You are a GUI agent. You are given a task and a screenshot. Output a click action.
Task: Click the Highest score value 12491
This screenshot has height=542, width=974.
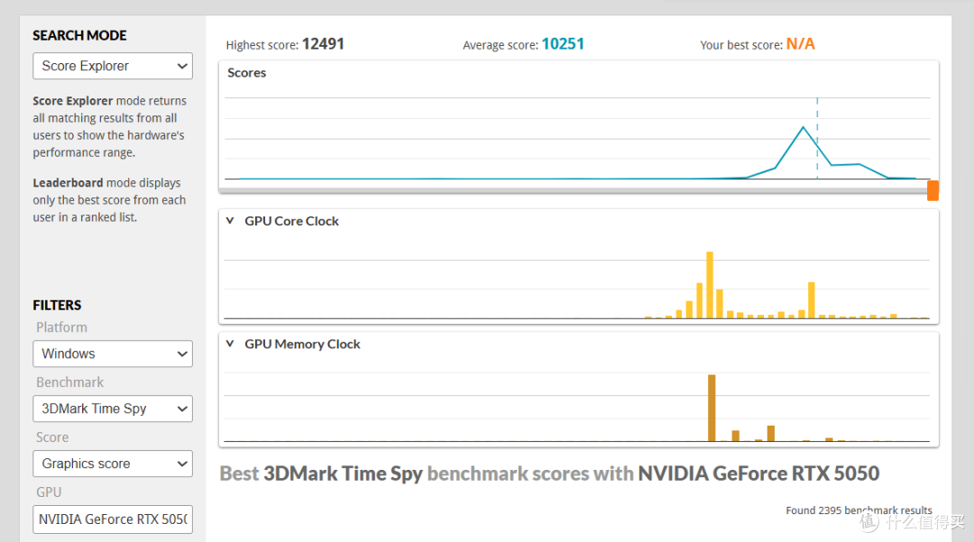point(323,44)
